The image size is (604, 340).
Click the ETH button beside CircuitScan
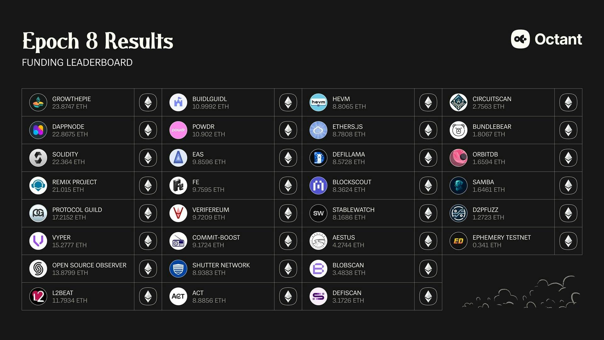(x=568, y=103)
